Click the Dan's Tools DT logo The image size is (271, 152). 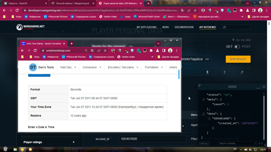point(33,67)
